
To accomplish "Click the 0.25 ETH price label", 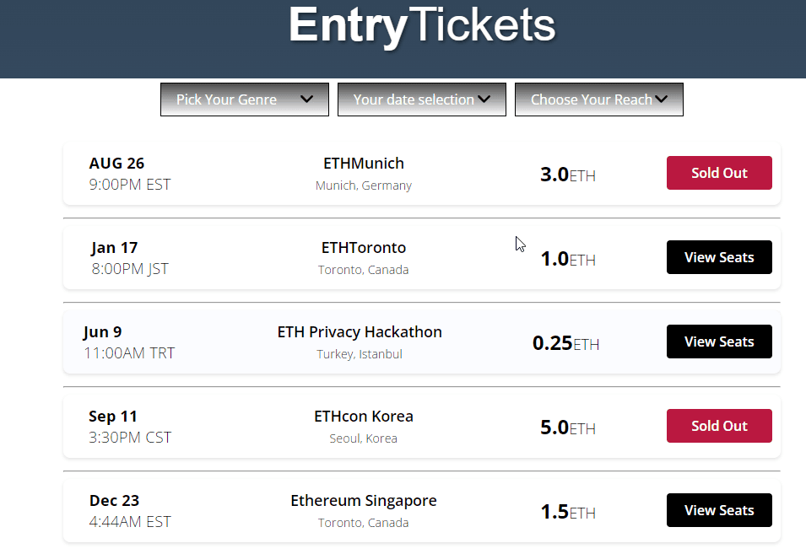I will 566,343.
